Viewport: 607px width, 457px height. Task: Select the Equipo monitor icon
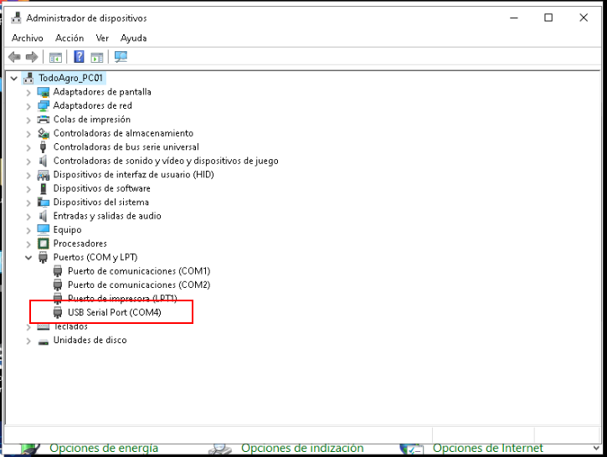[44, 230]
